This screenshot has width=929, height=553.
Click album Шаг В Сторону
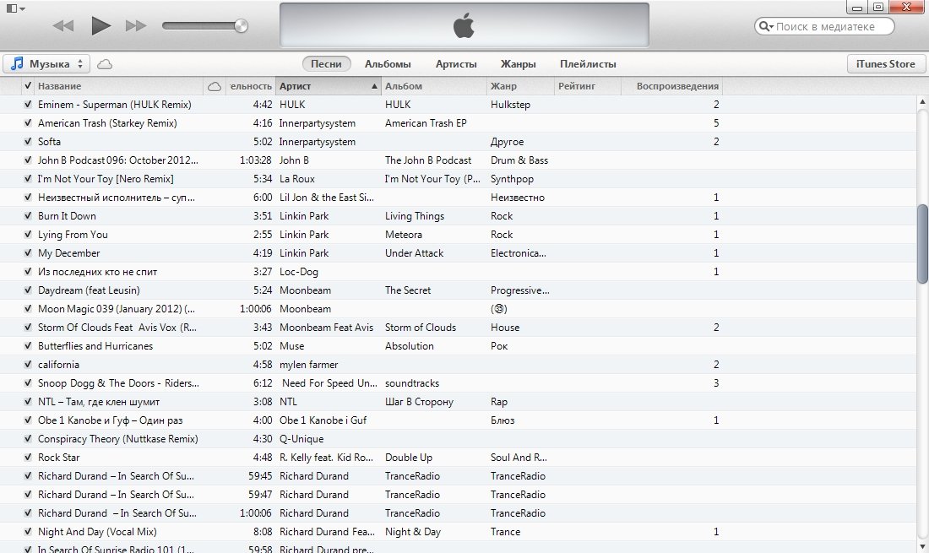coord(419,401)
